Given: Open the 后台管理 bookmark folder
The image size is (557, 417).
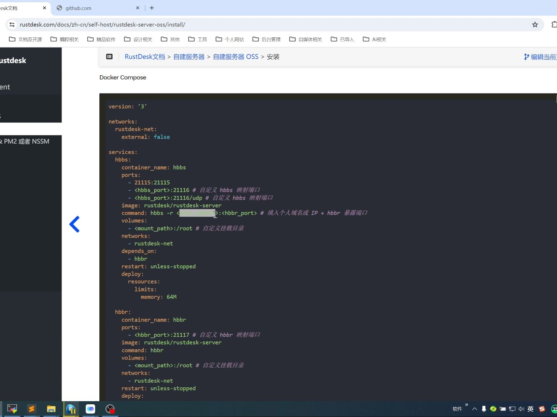Looking at the screenshot, I should 267,39.
